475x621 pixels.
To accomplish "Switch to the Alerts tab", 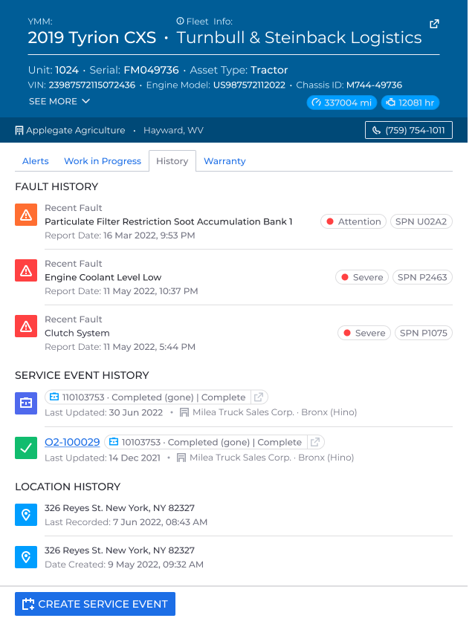I will pos(35,161).
